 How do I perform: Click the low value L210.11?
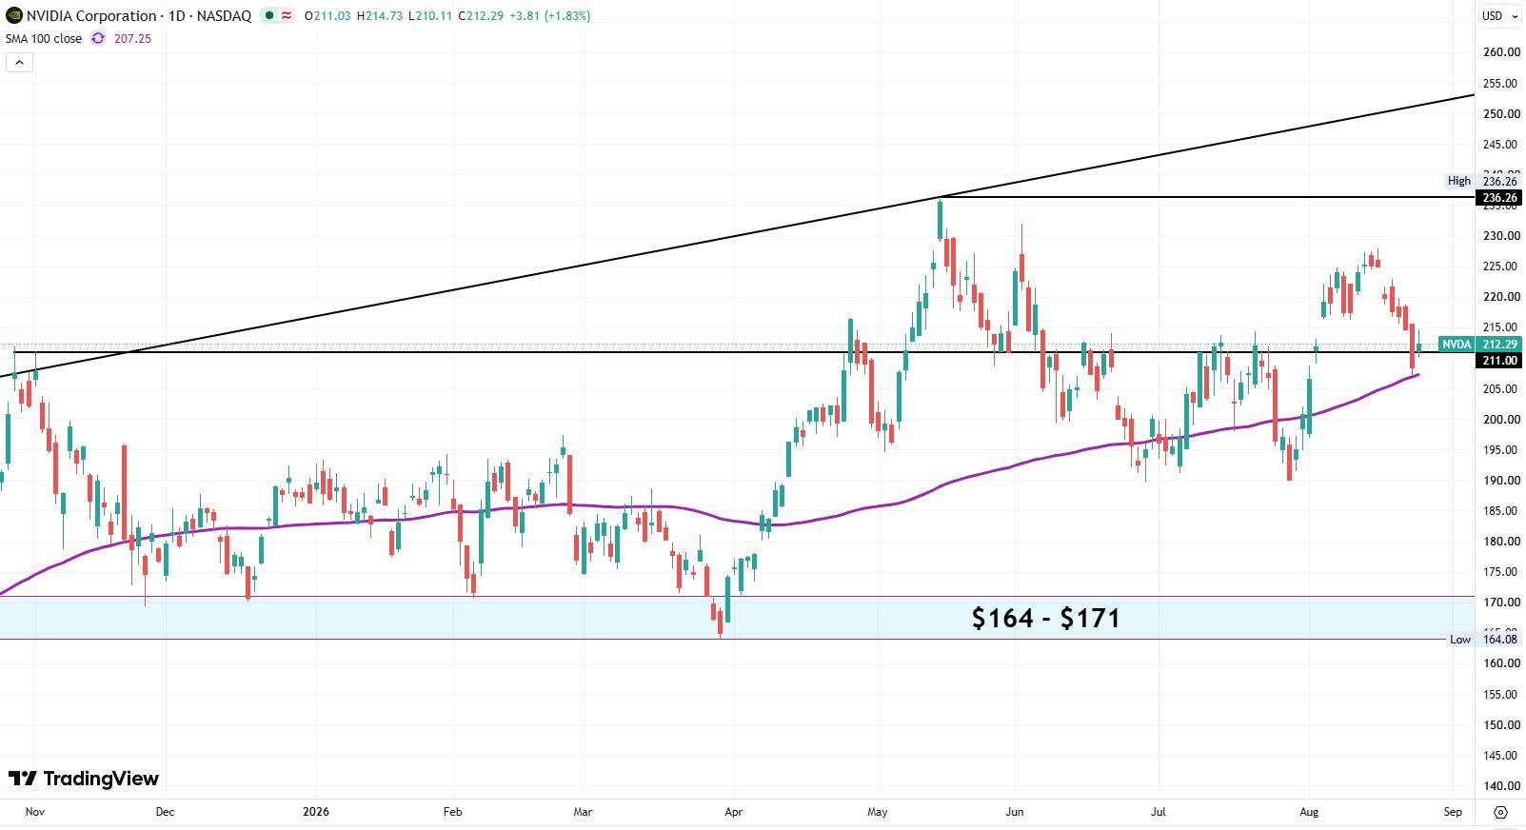tap(429, 15)
